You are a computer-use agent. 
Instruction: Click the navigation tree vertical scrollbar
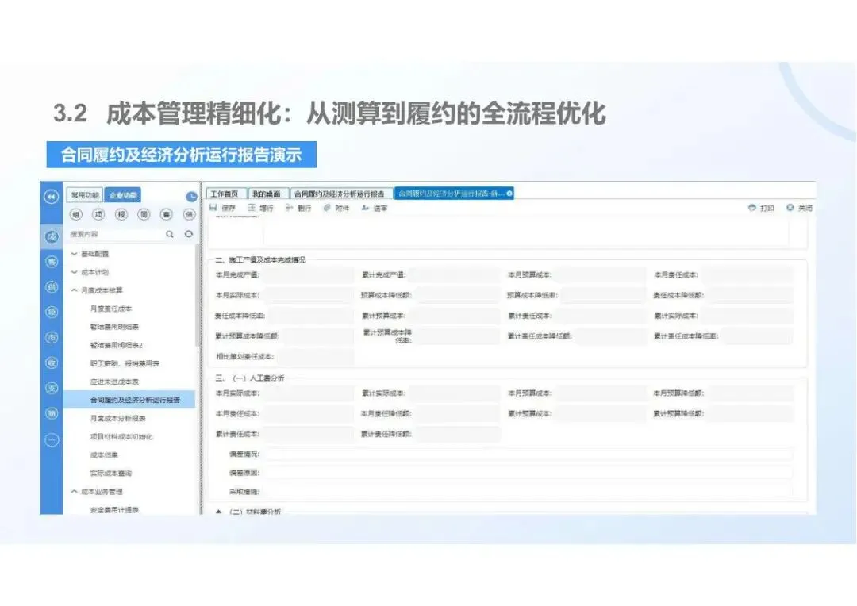click(198, 295)
